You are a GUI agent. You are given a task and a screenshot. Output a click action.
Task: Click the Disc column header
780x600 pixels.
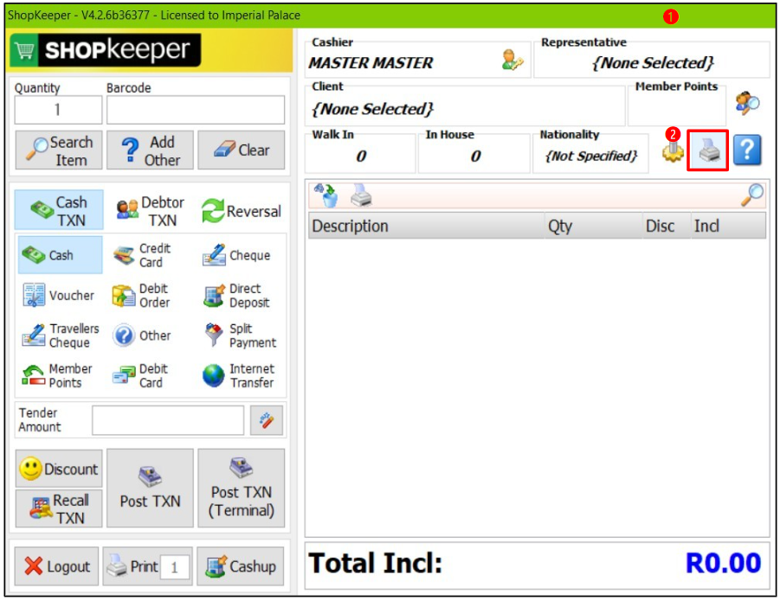(666, 226)
